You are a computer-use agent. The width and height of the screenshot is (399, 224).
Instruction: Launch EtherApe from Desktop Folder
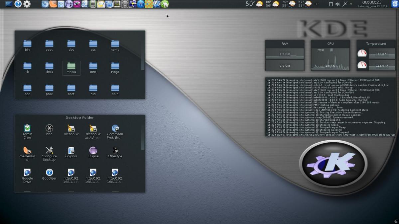tap(115, 152)
